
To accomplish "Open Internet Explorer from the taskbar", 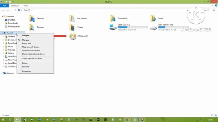I will [x=10, y=120].
